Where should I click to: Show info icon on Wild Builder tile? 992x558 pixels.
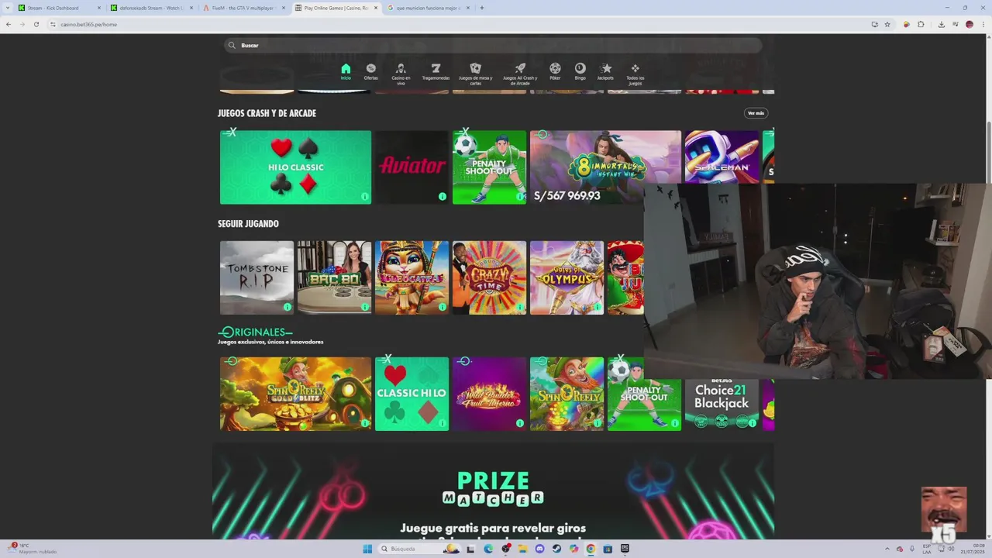click(519, 423)
